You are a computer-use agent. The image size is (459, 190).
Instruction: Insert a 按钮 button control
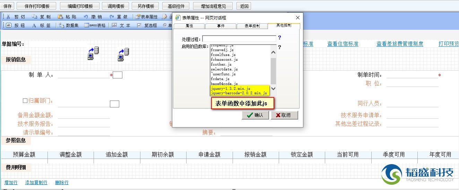16,25
